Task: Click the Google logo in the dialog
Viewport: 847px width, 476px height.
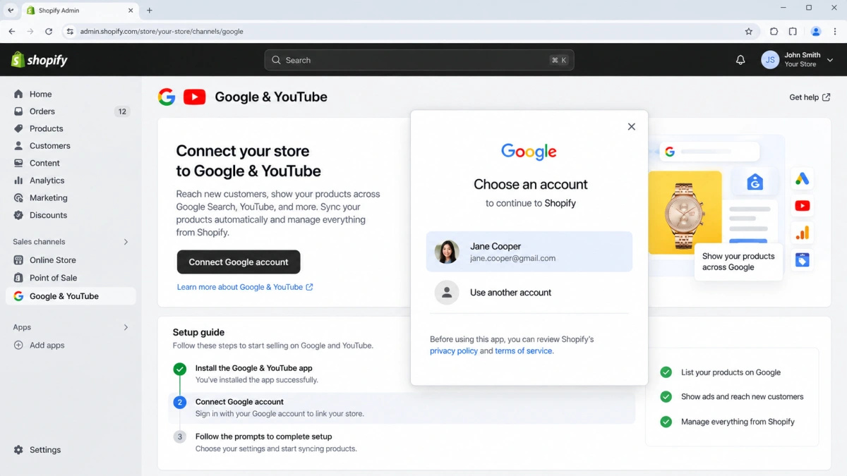Action: click(529, 152)
